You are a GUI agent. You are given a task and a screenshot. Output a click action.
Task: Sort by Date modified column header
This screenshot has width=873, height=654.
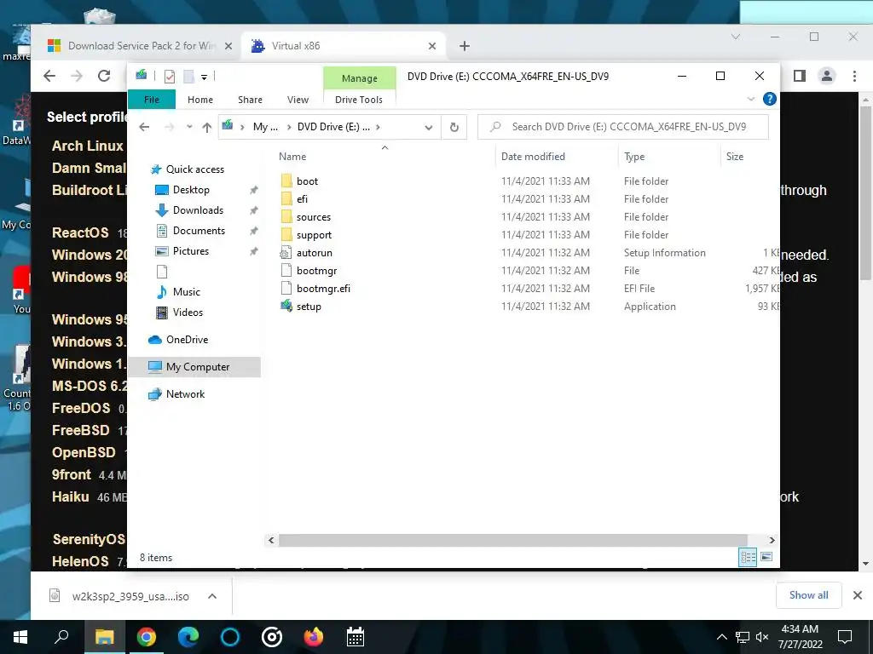click(x=533, y=157)
